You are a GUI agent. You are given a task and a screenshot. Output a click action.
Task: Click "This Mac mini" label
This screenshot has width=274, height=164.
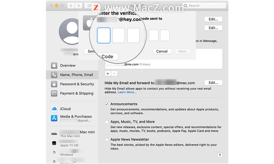[x=70, y=136]
